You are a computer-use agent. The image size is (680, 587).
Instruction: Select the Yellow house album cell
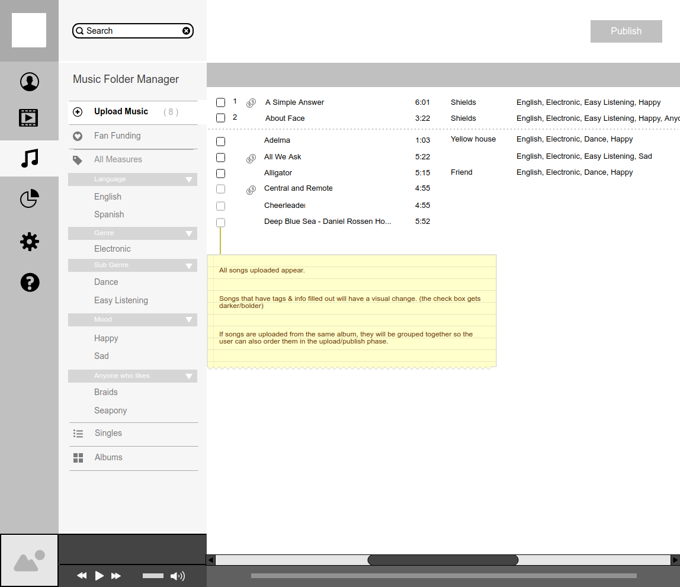tap(473, 139)
